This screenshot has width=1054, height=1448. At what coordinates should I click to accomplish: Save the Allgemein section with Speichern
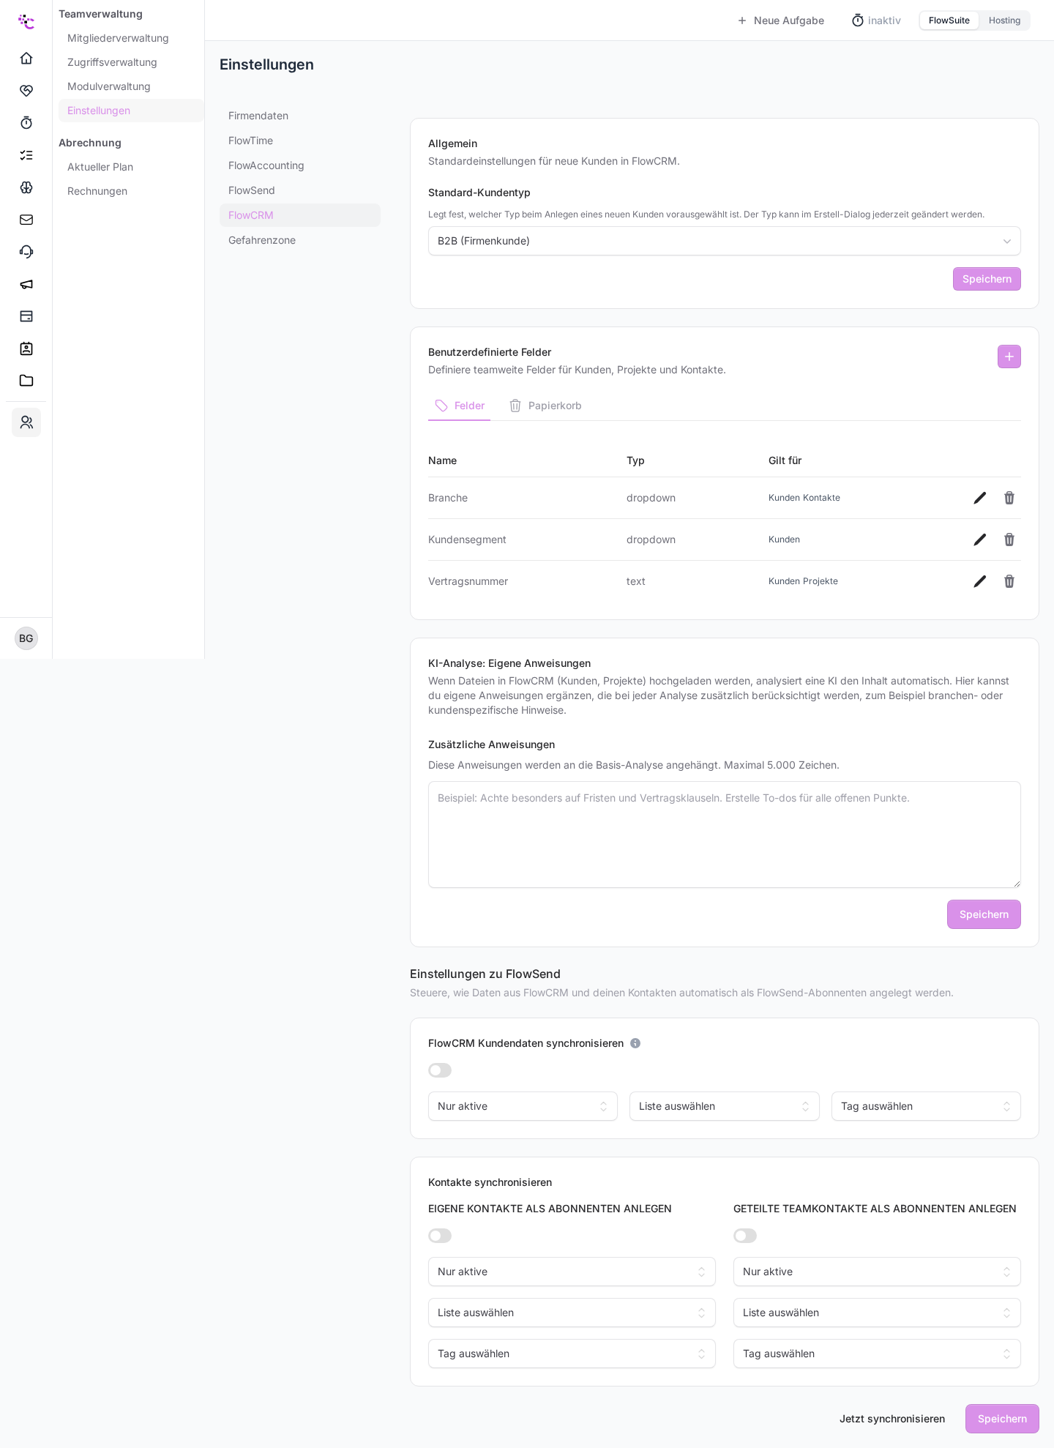pos(987,279)
